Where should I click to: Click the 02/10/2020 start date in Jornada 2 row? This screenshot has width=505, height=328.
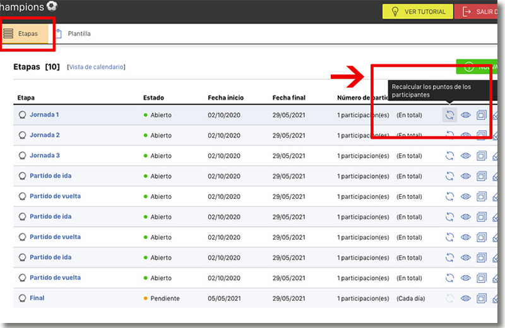[224, 136]
